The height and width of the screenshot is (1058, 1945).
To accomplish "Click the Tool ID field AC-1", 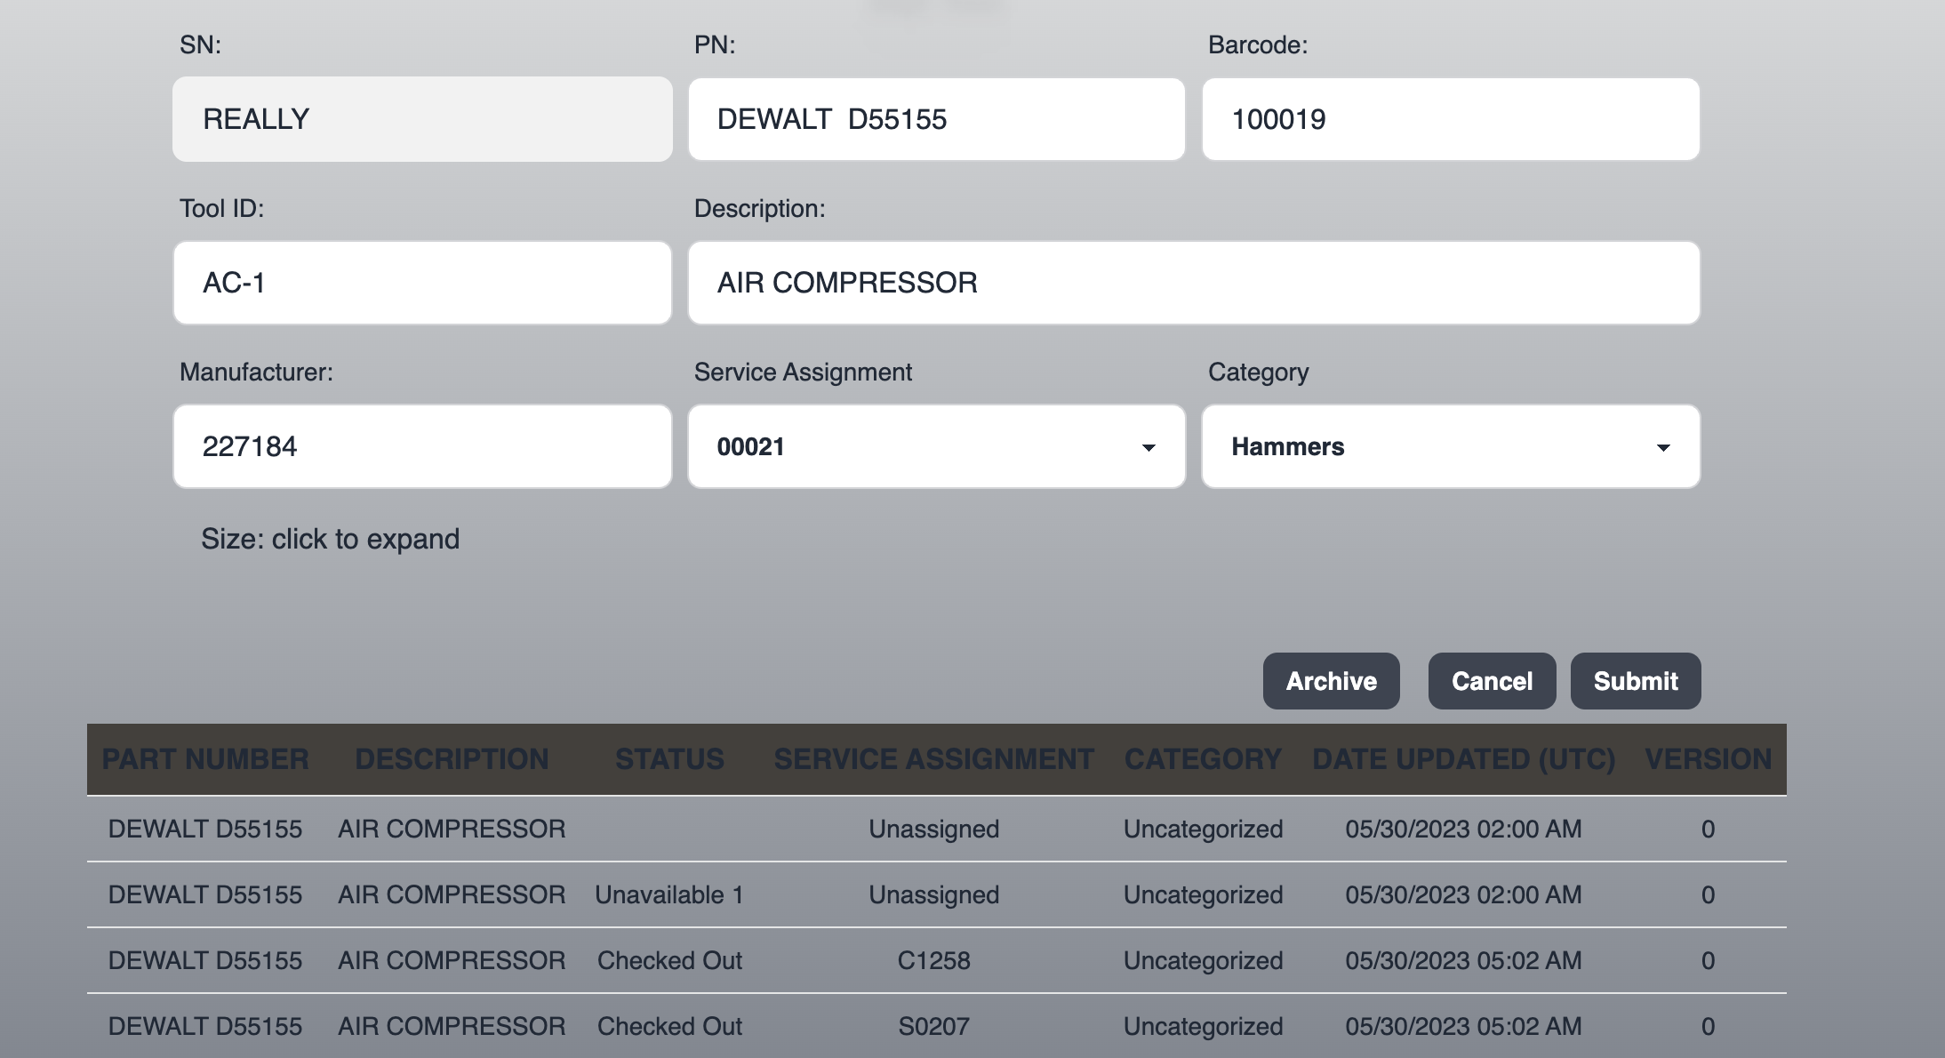I will pos(422,283).
